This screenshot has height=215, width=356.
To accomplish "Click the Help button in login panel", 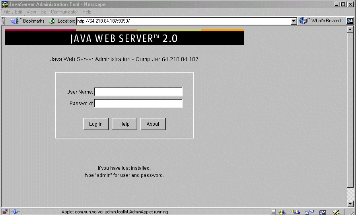I will coord(125,124).
